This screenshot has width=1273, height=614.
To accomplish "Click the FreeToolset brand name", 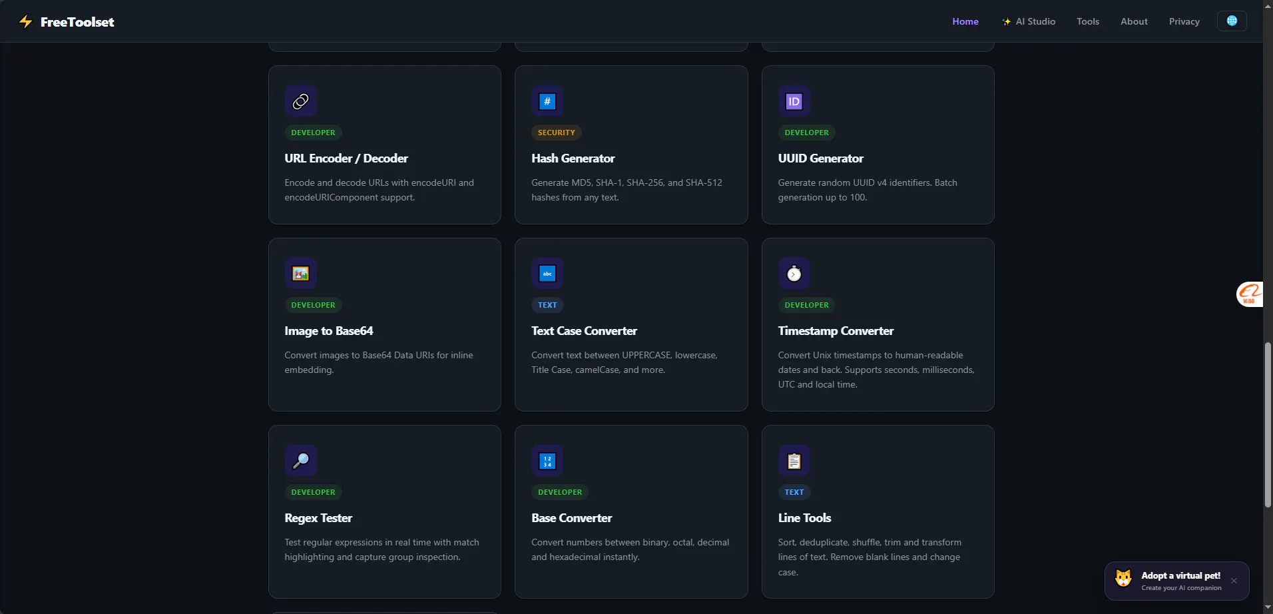I will 77,22.
